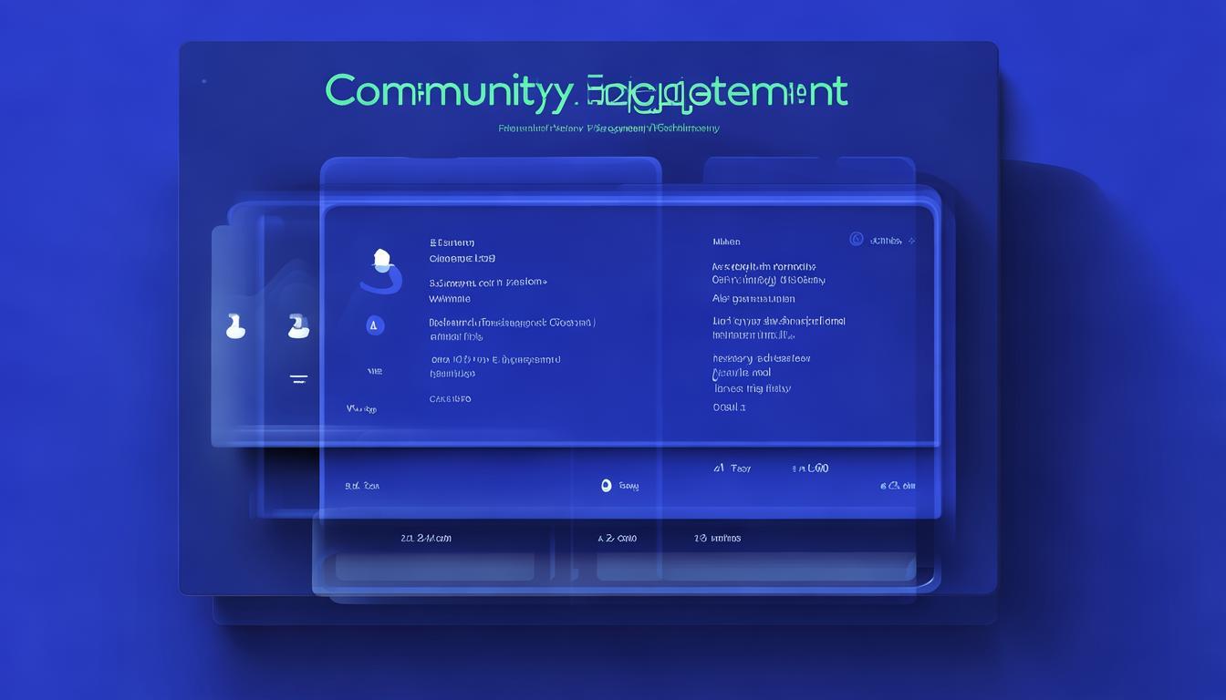Select the second user avatar on the side panel
The width and height of the screenshot is (1226, 700).
click(298, 325)
